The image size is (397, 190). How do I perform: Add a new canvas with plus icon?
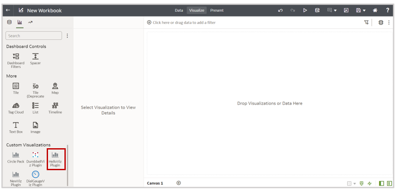(x=179, y=183)
